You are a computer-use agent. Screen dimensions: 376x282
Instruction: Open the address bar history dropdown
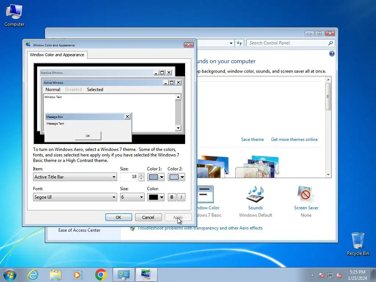(x=231, y=43)
